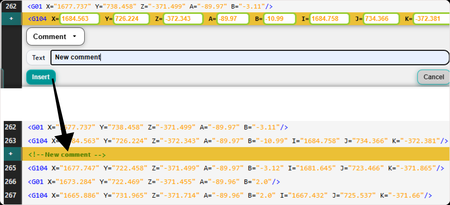Screen dimensions: 450x205
Task: Select the G104 code line with X="1677.747"
Action: tap(236, 168)
